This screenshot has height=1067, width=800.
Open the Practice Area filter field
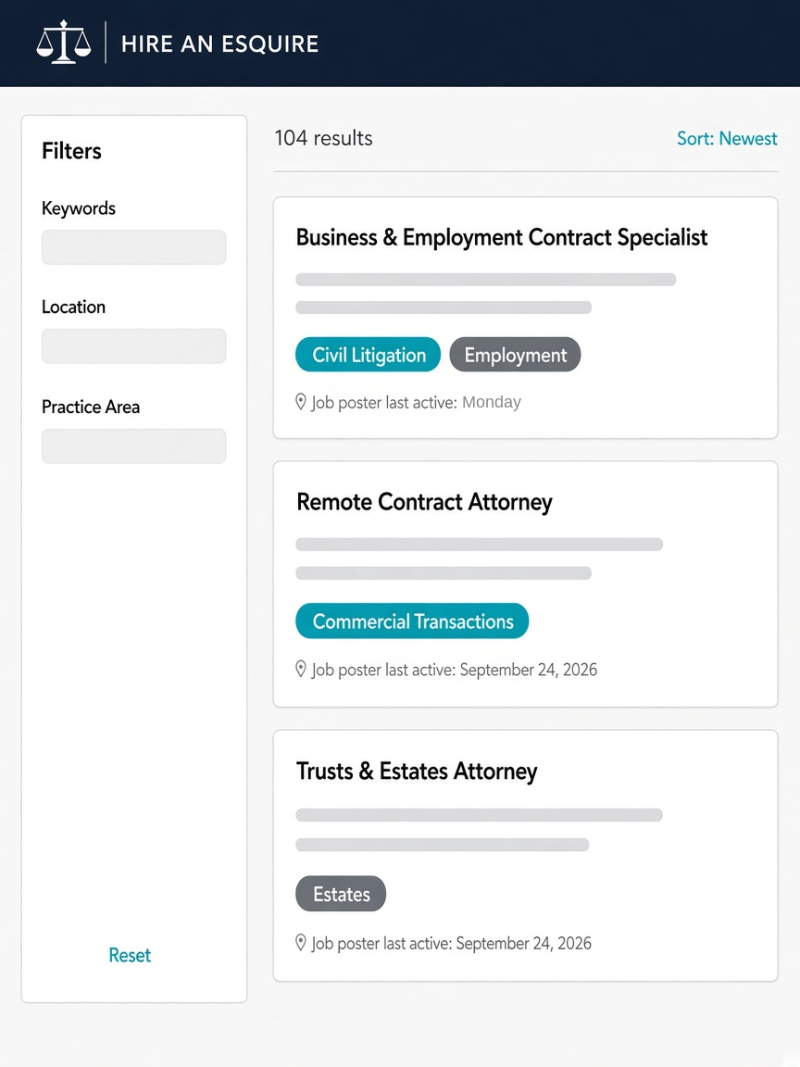pyautogui.click(x=133, y=446)
